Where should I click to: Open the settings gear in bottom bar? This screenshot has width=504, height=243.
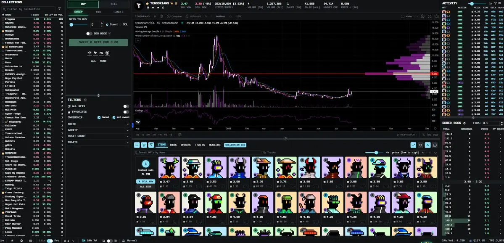click(21, 240)
